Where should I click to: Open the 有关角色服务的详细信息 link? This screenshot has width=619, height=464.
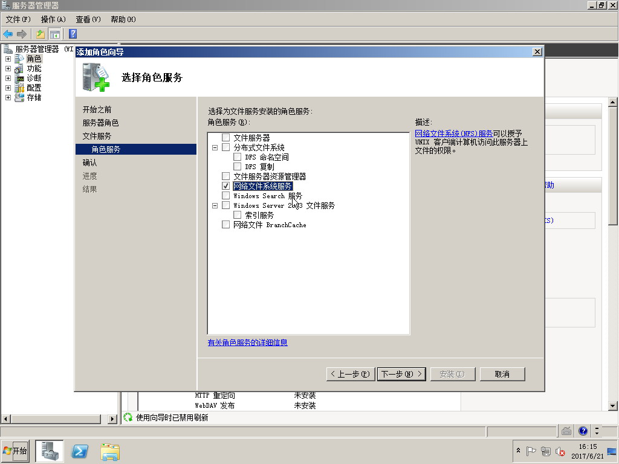247,343
